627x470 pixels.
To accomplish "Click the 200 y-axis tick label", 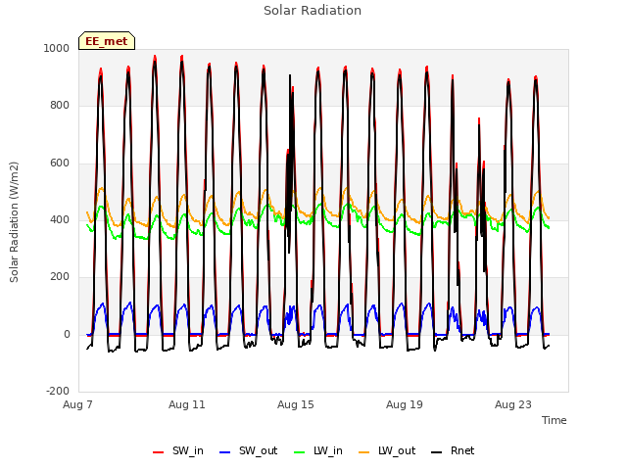I will coord(60,276).
